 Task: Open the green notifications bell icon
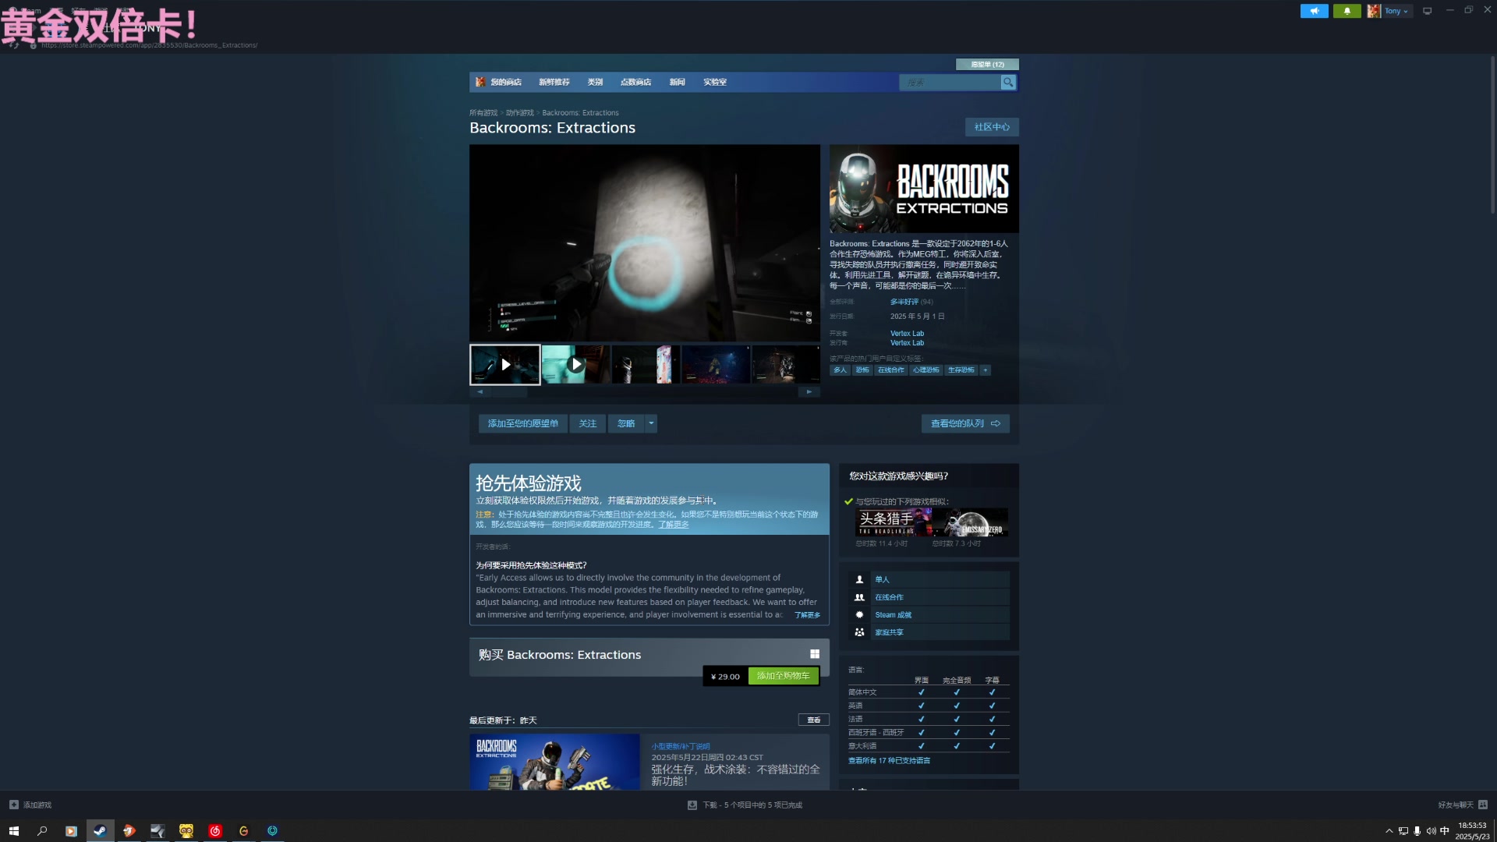pos(1347,11)
